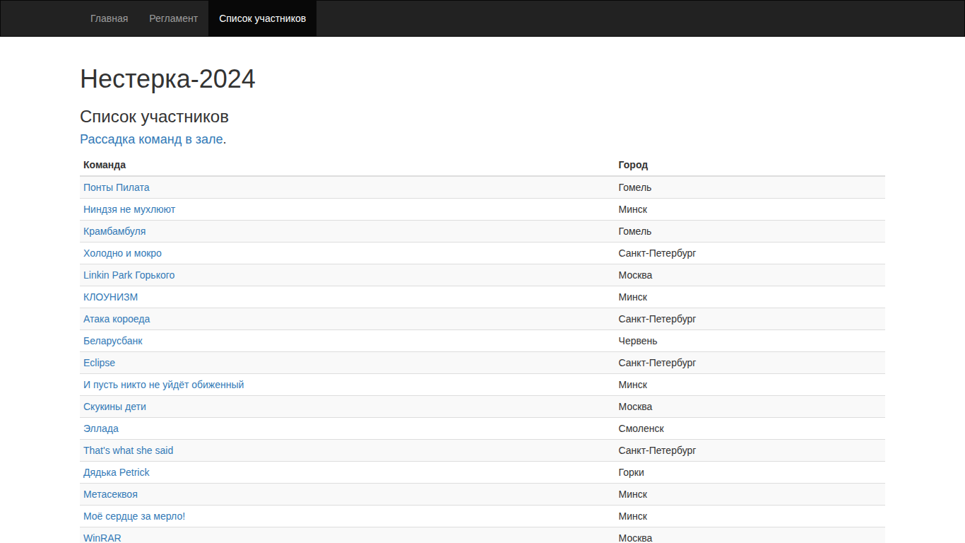Click Минск in И пусть никто не уйдёт обиженный row
Viewport: 965px width, 543px height.
coord(633,385)
